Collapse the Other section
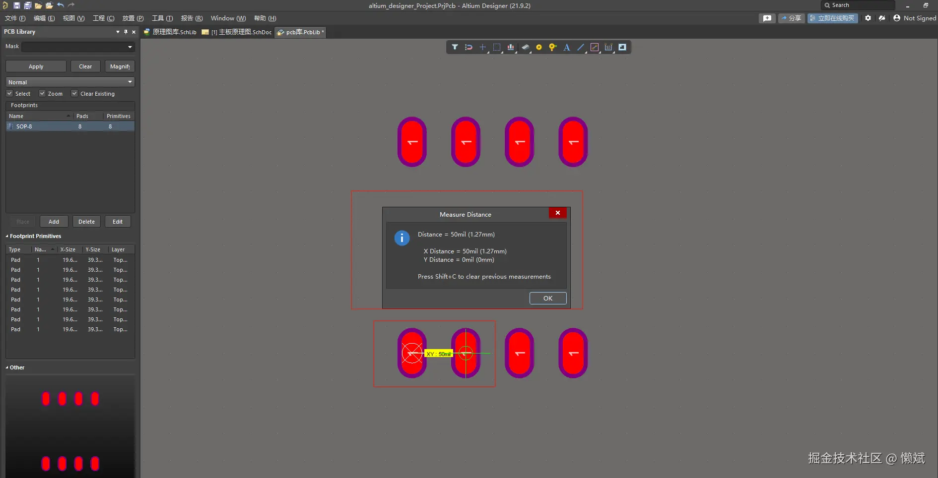The height and width of the screenshot is (478, 938). (x=7, y=367)
